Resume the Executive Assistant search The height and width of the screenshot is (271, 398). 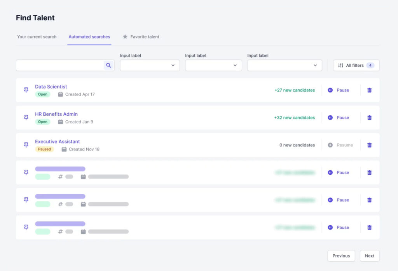tap(340, 145)
